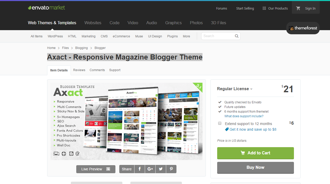
Task: Go to Blogger breadcrumb
Action: click(100, 48)
